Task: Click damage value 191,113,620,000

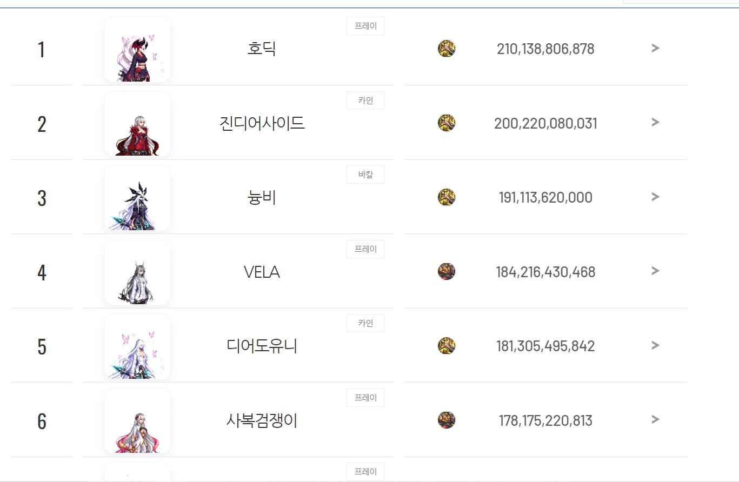Action: tap(545, 198)
